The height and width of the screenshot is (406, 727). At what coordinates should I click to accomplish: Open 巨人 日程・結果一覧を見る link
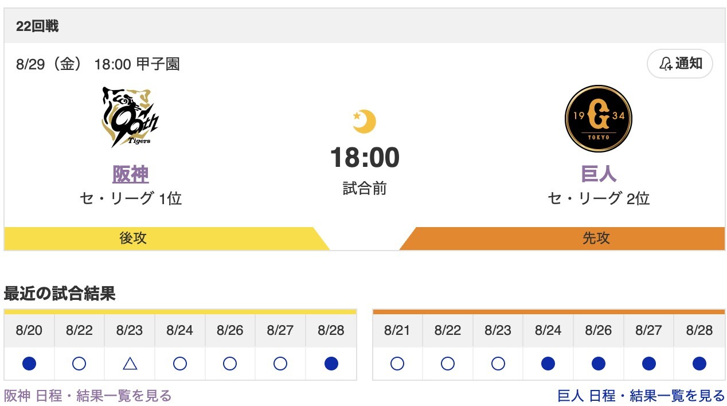(x=641, y=396)
